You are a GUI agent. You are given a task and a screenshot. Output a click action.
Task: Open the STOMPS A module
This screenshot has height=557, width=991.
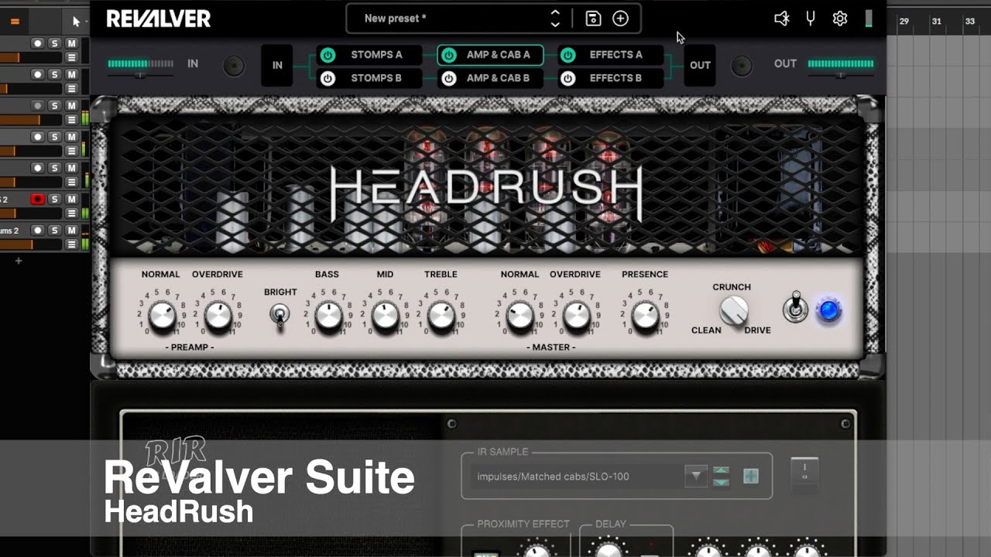click(369, 55)
